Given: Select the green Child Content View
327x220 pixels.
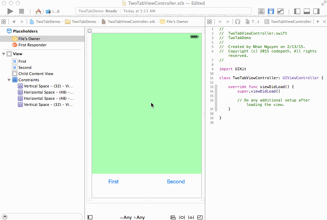Looking at the screenshot, I should pos(146,86).
